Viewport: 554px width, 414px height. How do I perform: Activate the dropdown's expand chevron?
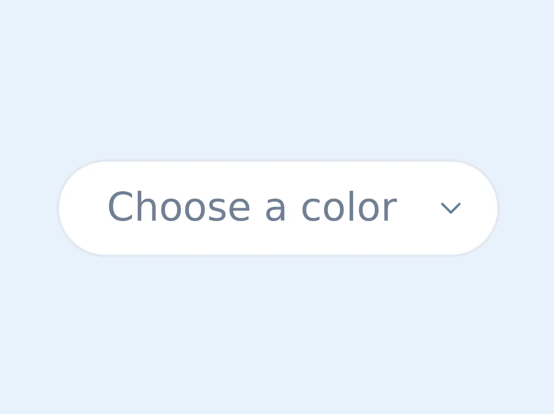(x=451, y=208)
